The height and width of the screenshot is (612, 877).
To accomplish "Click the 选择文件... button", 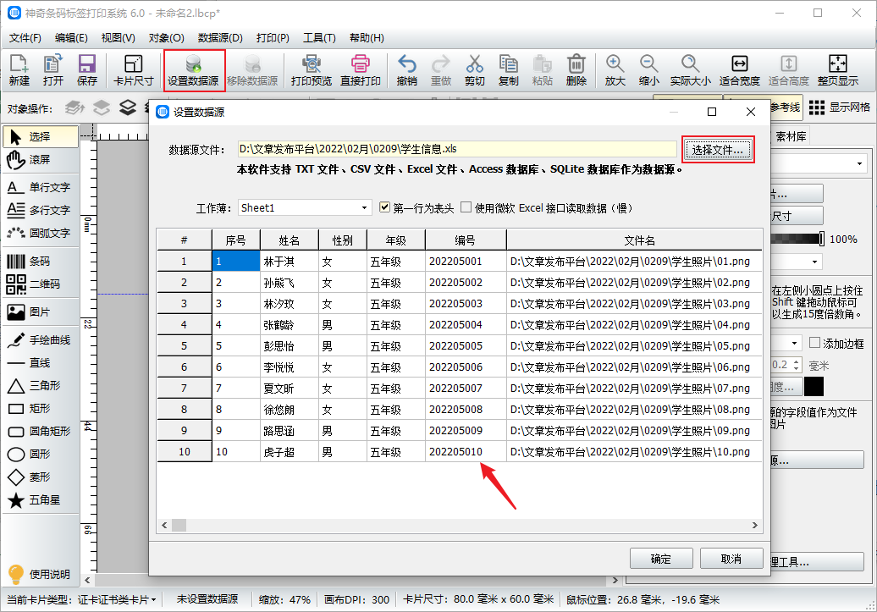I will [x=717, y=150].
